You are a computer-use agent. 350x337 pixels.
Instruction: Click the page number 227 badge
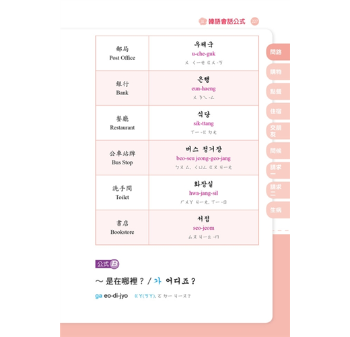pos(254,22)
